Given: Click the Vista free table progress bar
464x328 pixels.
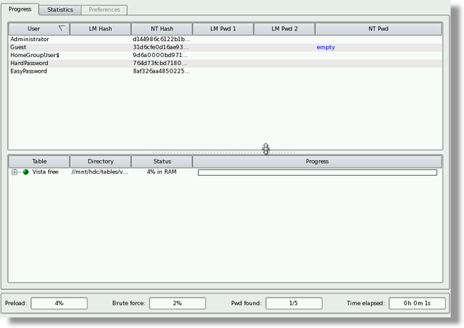Looking at the screenshot, I should pyautogui.click(x=317, y=172).
